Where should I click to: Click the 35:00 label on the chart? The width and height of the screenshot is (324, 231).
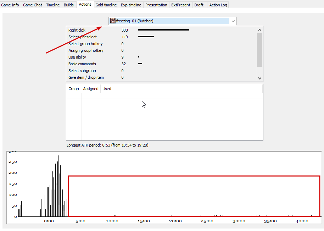coord(270,221)
